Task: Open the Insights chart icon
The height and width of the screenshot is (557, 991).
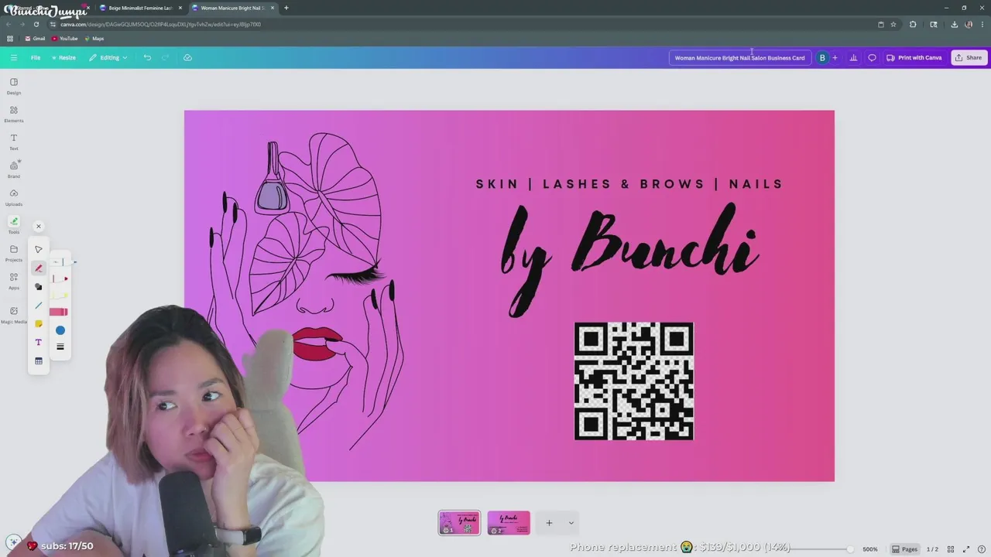Action: tap(853, 57)
